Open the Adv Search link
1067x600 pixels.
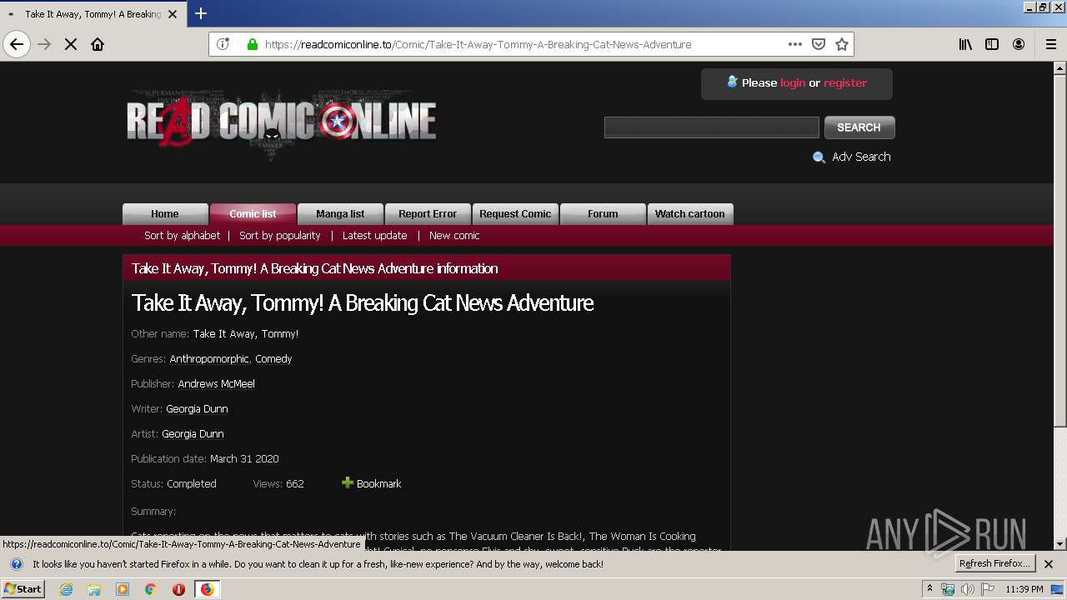coord(861,157)
